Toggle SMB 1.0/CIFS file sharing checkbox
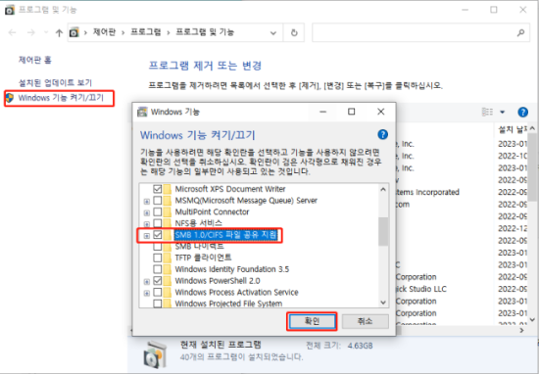Screen dimensions: 539x374 (x=158, y=235)
